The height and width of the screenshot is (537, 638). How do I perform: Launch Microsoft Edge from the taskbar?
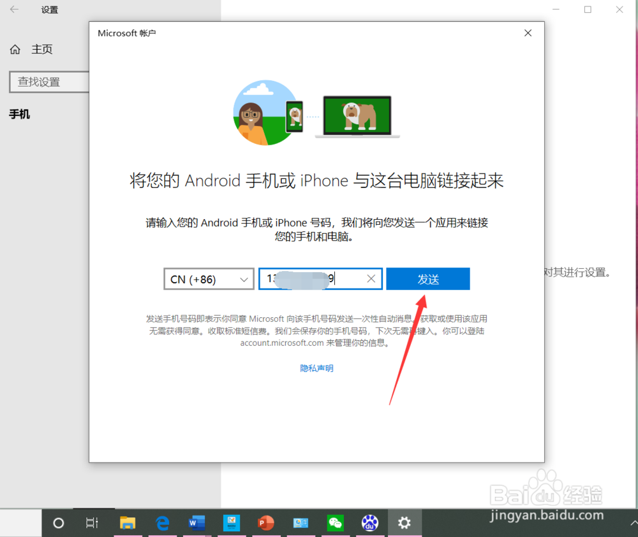coord(162,522)
